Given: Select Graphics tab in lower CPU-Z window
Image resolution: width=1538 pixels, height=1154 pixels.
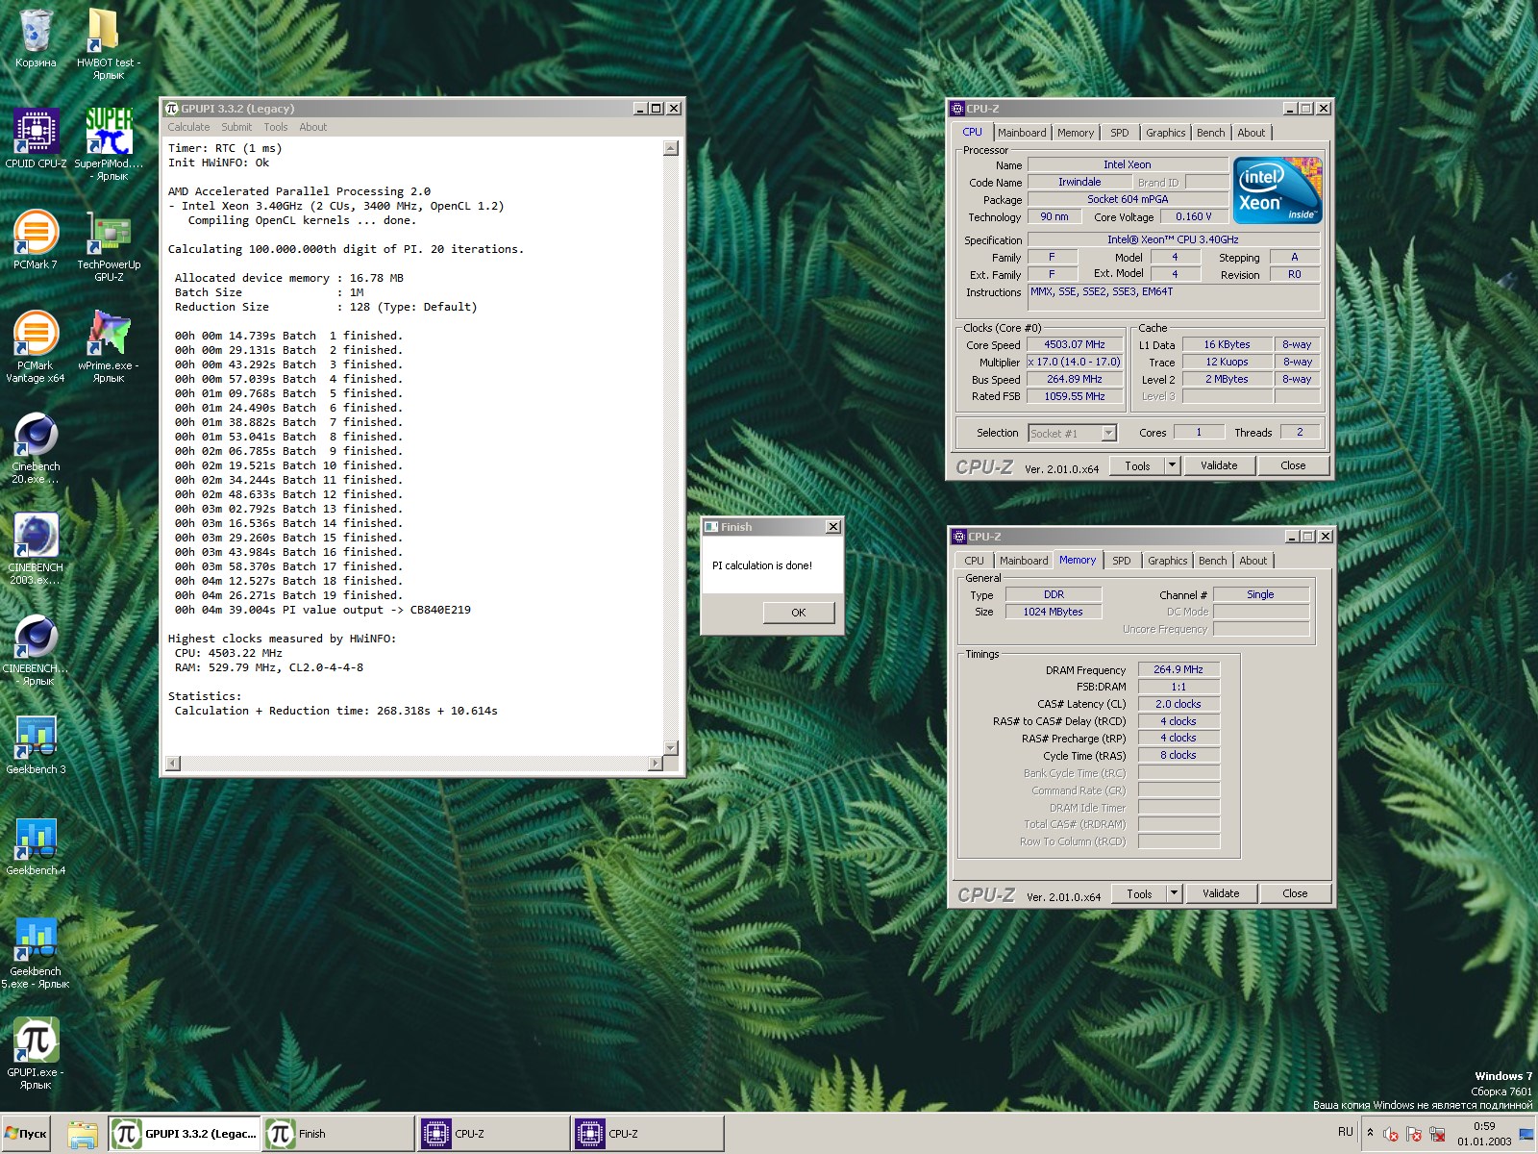Looking at the screenshot, I should tap(1168, 561).
